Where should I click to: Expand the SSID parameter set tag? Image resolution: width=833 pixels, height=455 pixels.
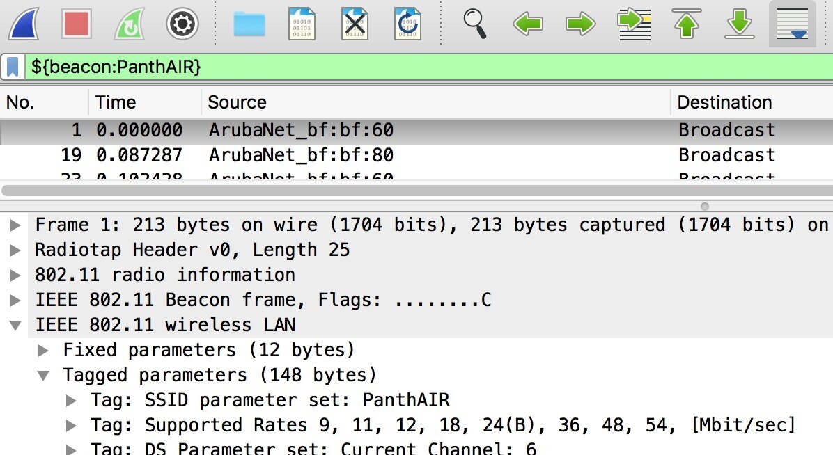(72, 399)
